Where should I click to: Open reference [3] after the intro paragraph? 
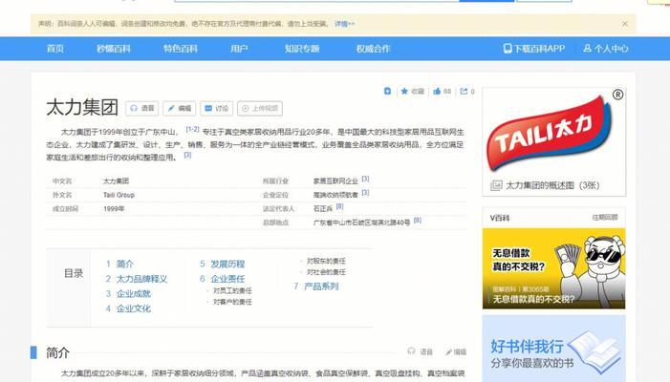pyautogui.click(x=187, y=155)
